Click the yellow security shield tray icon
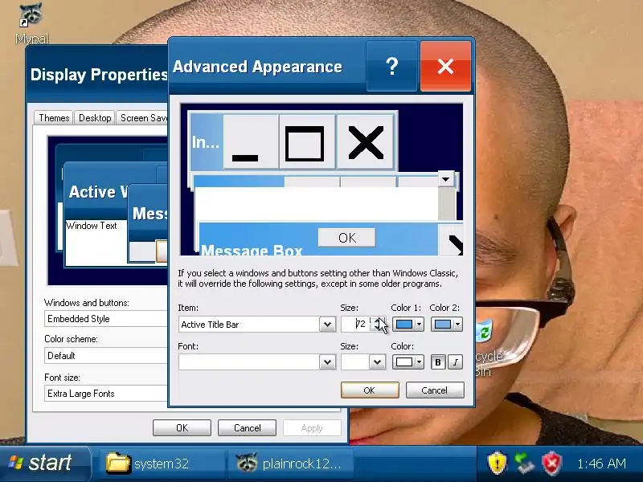This screenshot has width=643, height=482. click(x=497, y=464)
